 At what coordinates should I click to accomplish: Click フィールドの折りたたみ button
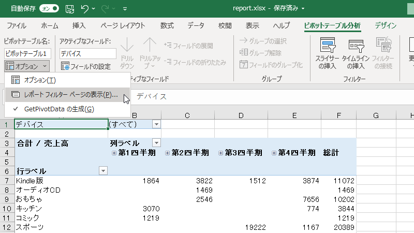pyautogui.click(x=196, y=62)
